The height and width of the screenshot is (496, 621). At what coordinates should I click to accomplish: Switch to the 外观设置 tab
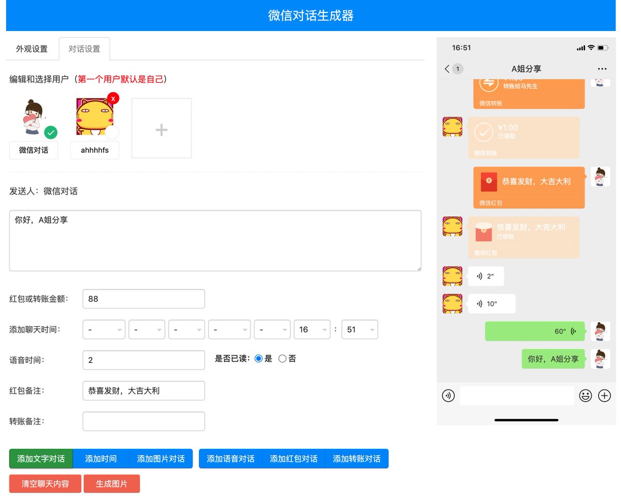tap(32, 49)
